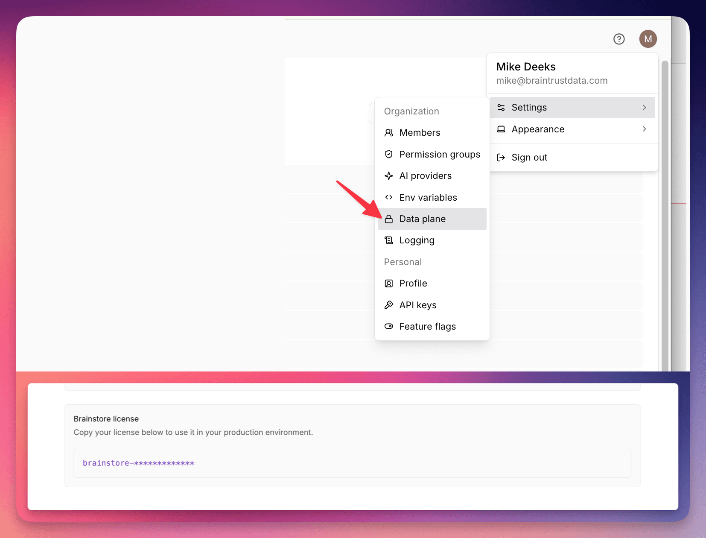Viewport: 706px width, 538px height.
Task: Select the Logging scroll icon
Action: coord(389,240)
